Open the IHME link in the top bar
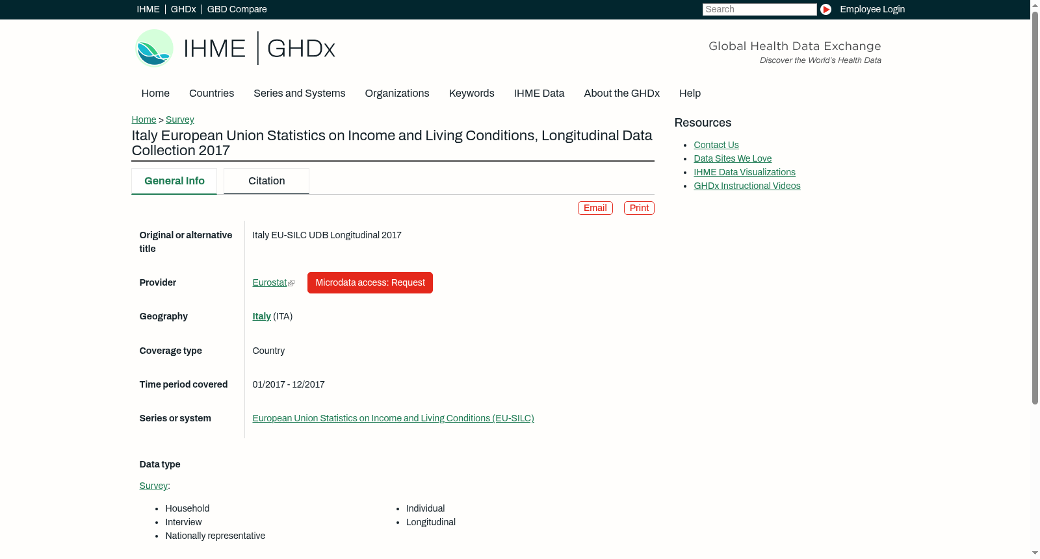1040x559 pixels. click(148, 9)
